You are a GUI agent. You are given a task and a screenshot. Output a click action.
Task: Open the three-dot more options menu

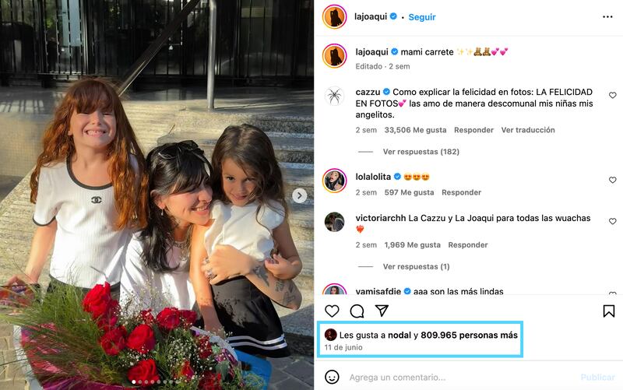[607, 16]
